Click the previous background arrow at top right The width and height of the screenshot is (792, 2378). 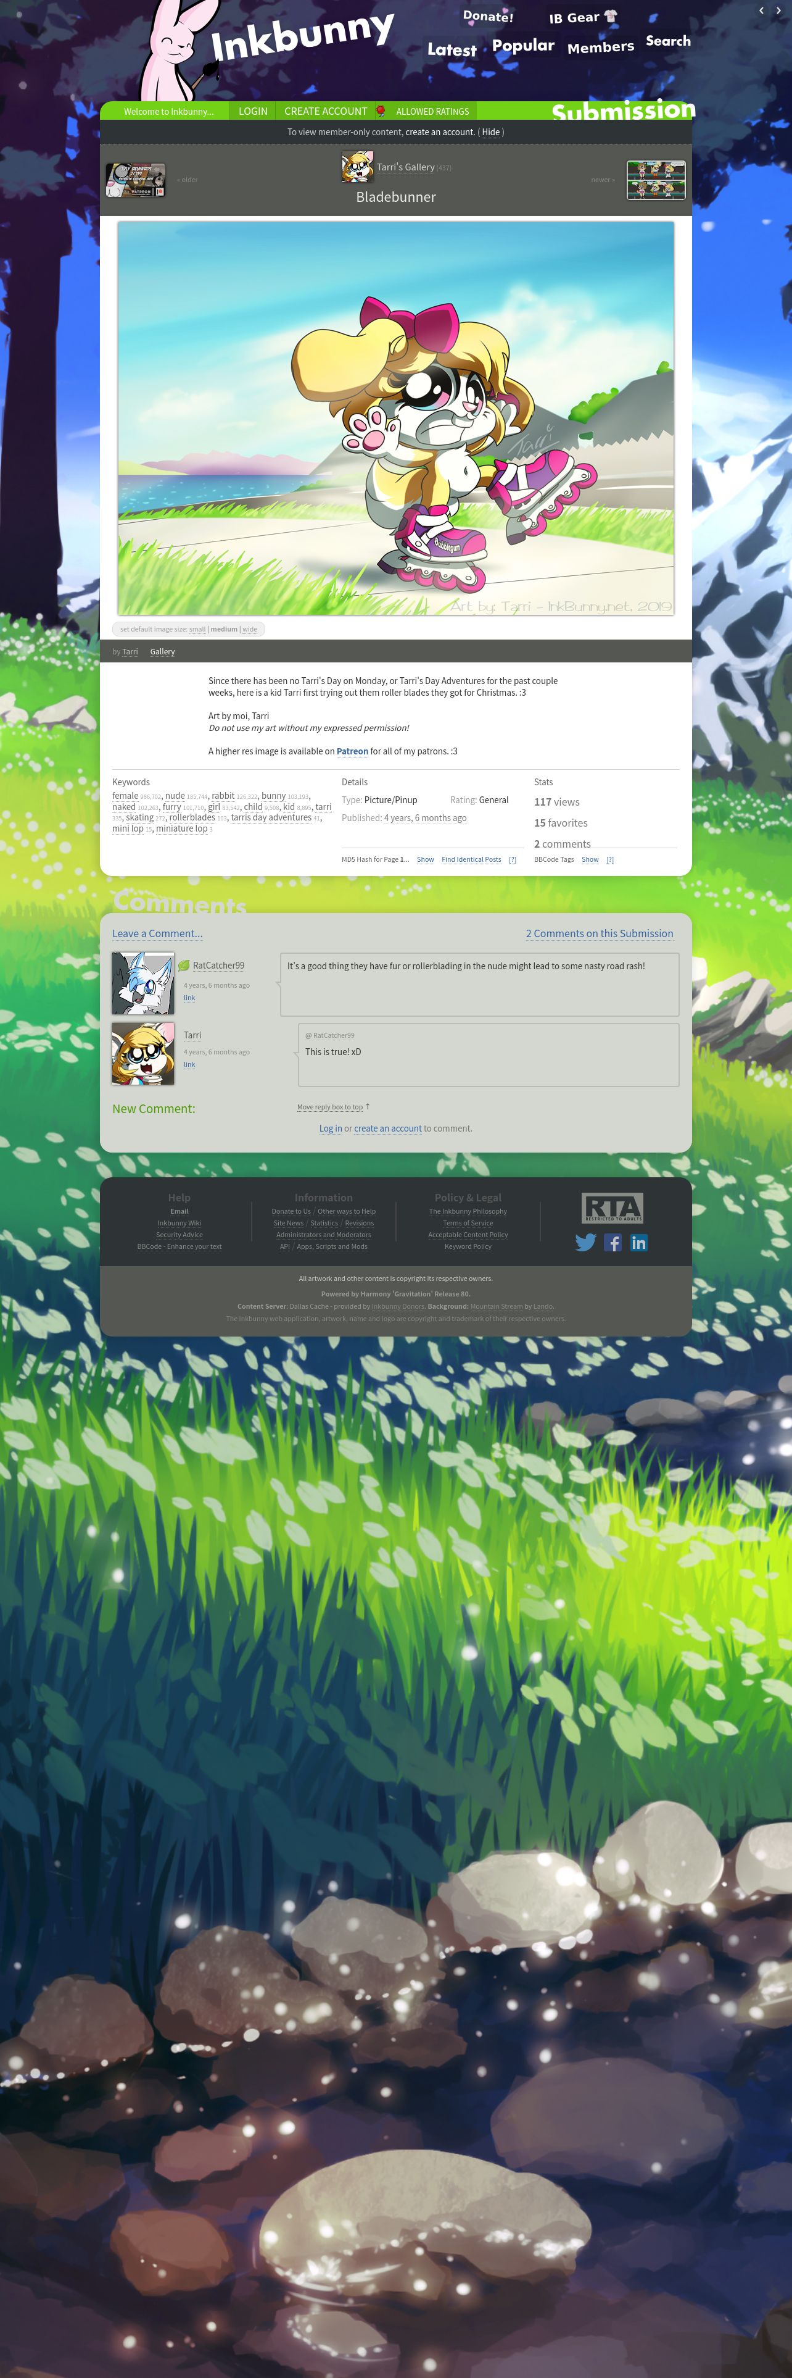pyautogui.click(x=762, y=10)
